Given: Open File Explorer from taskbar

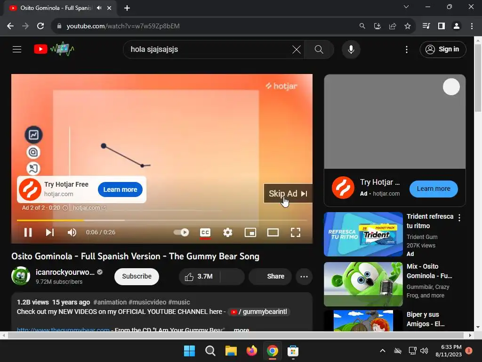Looking at the screenshot, I should click(x=231, y=351).
